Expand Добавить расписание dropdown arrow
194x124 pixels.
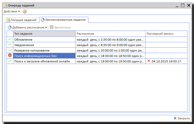[x=46, y=27]
